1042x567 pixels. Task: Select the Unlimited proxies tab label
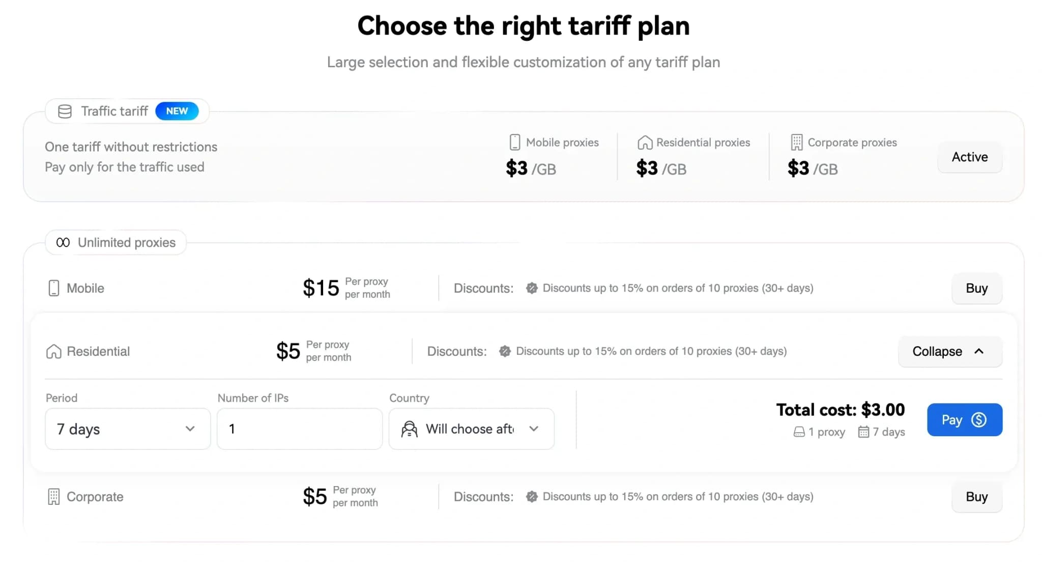point(126,243)
